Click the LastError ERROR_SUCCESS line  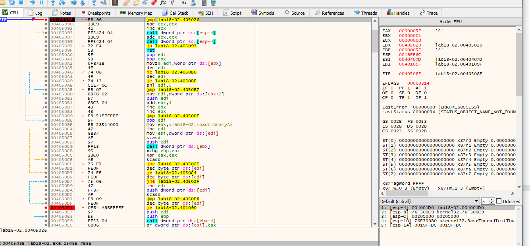point(431,107)
